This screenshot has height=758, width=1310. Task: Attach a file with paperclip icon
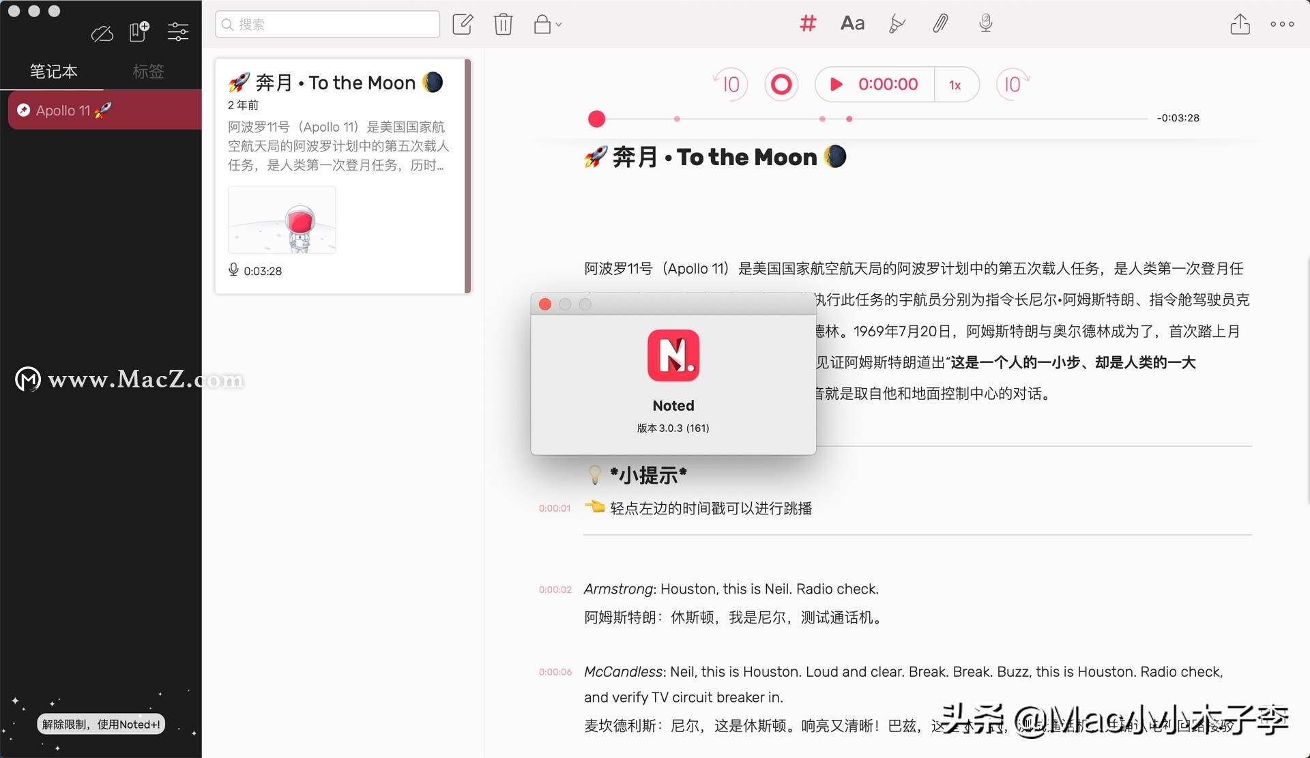[940, 24]
